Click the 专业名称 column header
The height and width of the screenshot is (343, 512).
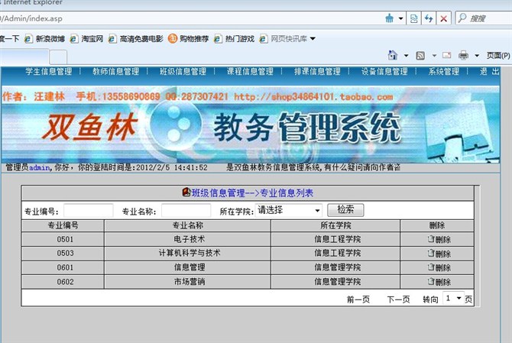[x=187, y=225]
